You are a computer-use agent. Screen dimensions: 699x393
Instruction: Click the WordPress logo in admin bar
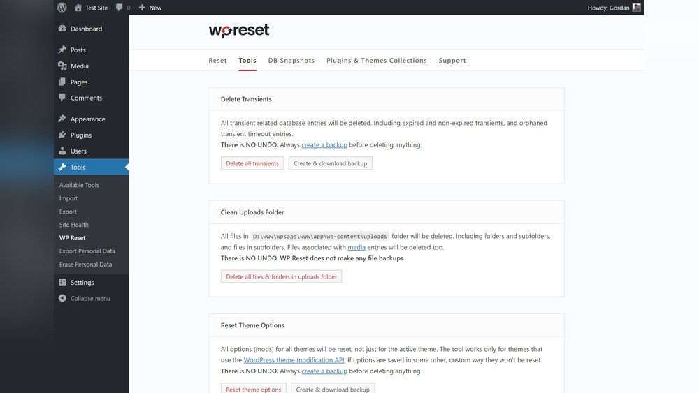coord(62,8)
